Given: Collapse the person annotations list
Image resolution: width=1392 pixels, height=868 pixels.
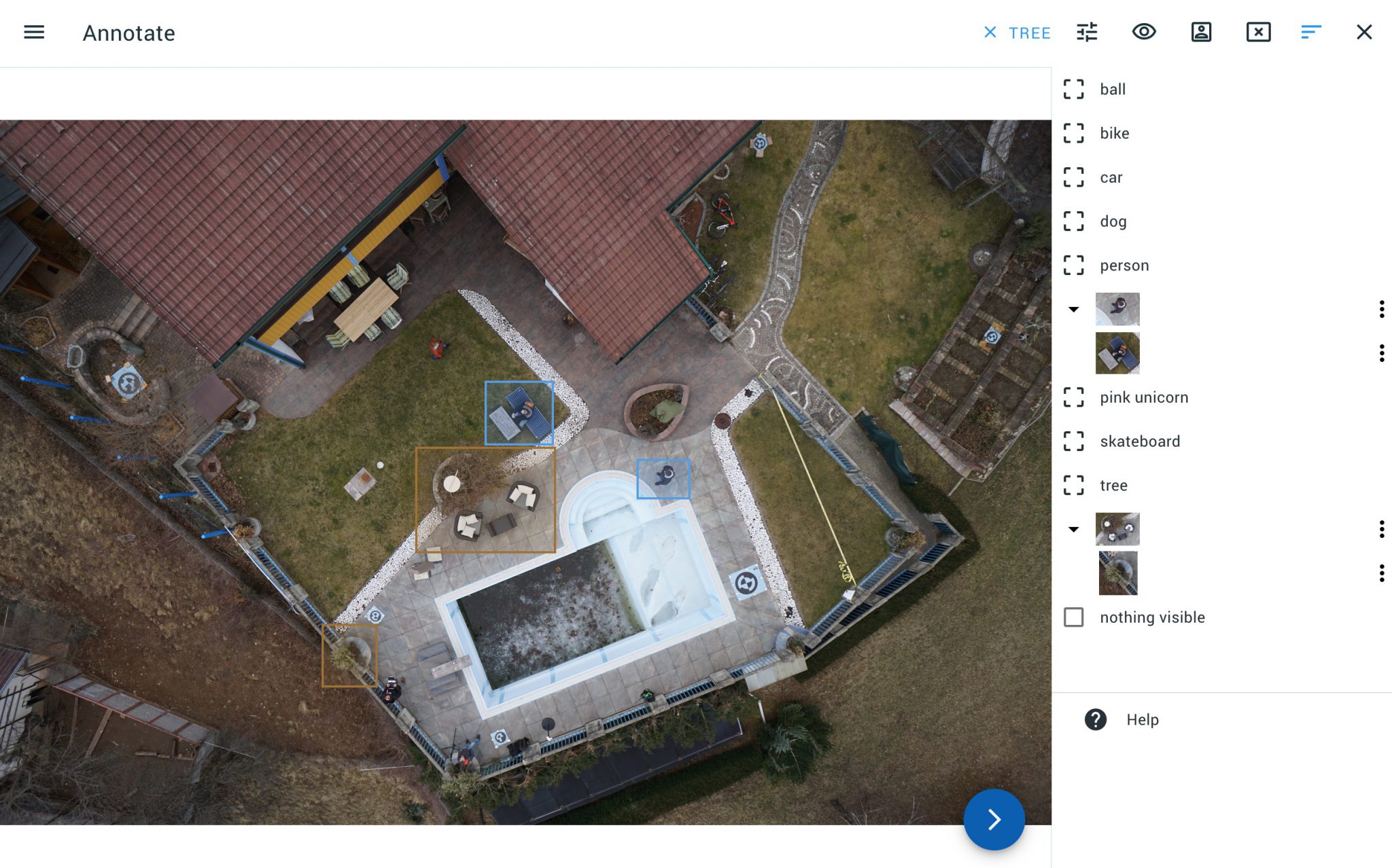Looking at the screenshot, I should click(x=1074, y=310).
